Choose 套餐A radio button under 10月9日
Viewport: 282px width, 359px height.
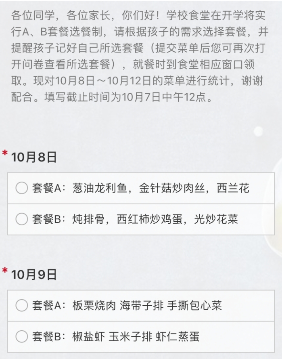[22, 305]
